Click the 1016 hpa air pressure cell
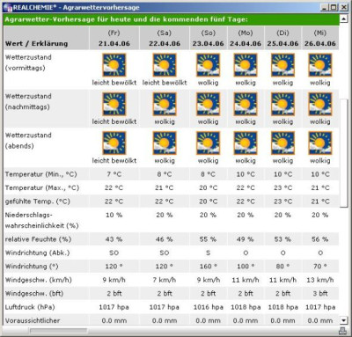The width and height of the screenshot is (352, 337). click(208, 307)
